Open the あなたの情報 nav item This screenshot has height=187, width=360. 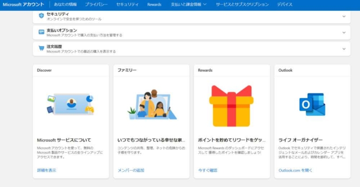65,4
